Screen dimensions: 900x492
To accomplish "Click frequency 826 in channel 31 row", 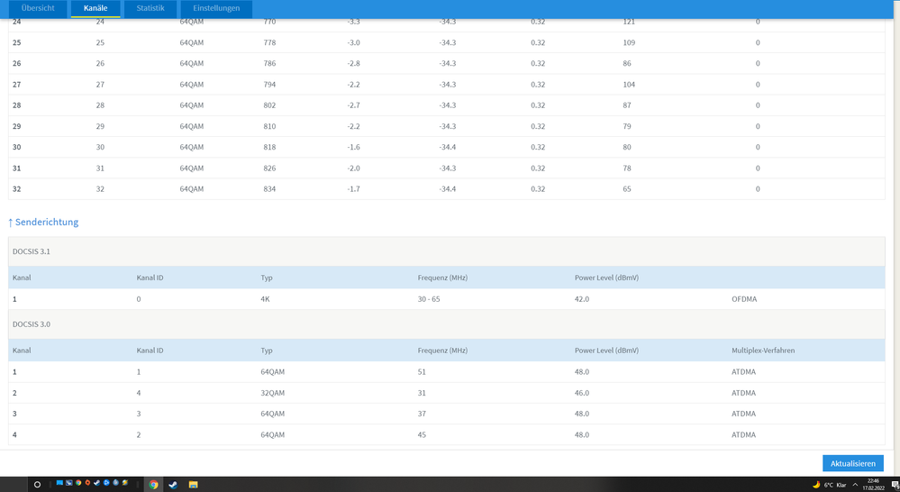I will (x=269, y=169).
